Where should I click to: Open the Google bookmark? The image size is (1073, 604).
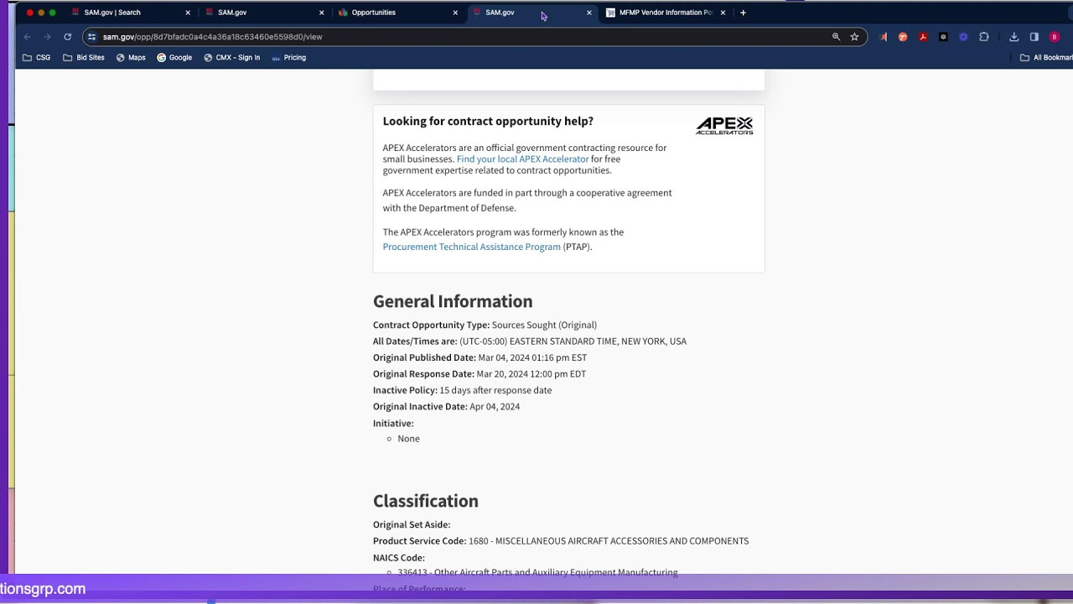174,58
